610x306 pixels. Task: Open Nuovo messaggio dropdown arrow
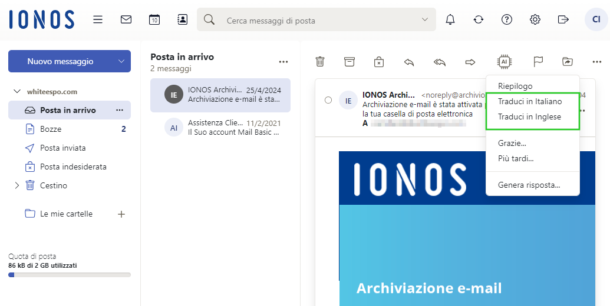[121, 61]
